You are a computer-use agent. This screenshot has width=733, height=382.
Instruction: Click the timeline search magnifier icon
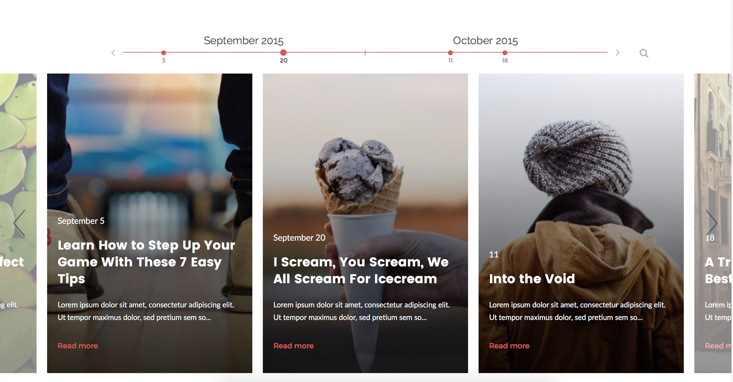click(x=644, y=53)
